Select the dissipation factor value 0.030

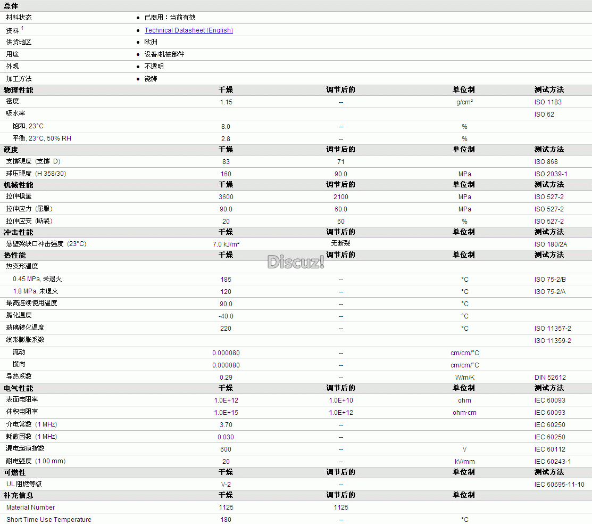226,437
